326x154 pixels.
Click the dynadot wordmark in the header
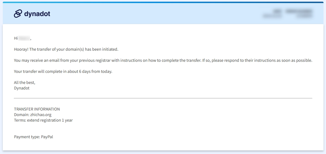(37, 14)
